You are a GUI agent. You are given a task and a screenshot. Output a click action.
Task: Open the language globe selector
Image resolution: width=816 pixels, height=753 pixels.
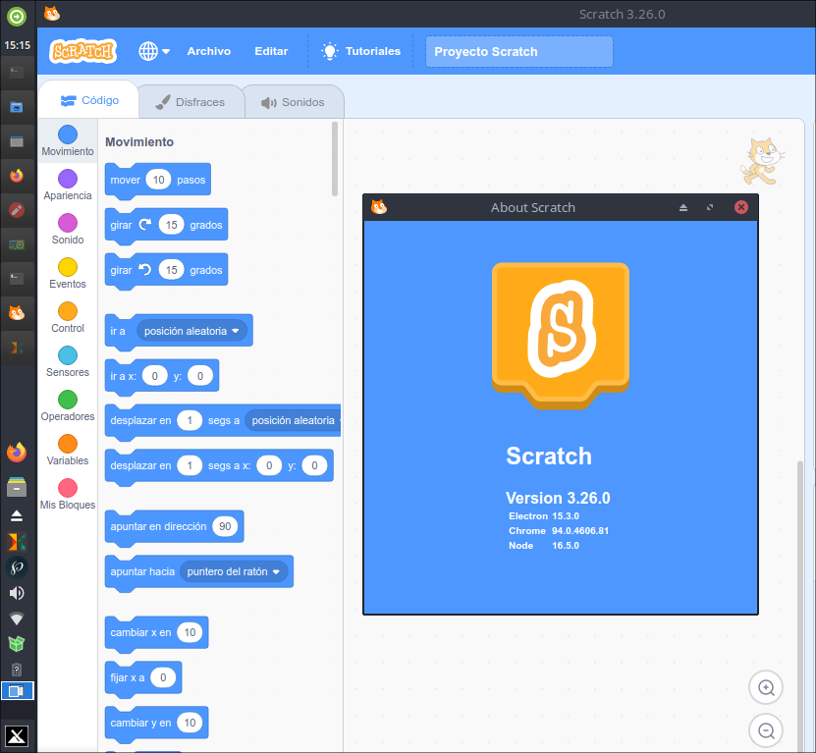click(x=154, y=51)
